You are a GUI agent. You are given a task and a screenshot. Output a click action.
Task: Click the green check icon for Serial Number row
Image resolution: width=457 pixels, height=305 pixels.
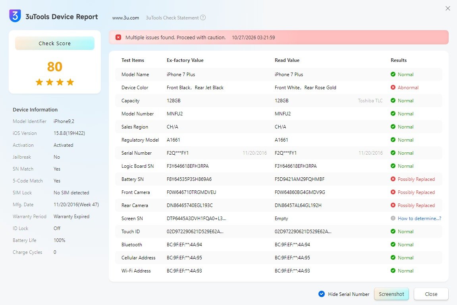(393, 153)
